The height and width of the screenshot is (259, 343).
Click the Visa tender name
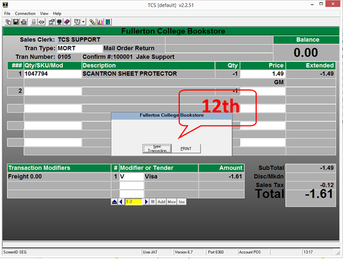[x=151, y=177]
